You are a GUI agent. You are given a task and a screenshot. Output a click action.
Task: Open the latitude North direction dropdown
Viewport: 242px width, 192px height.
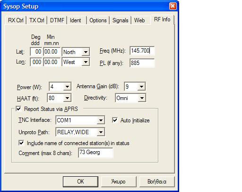point(86,52)
